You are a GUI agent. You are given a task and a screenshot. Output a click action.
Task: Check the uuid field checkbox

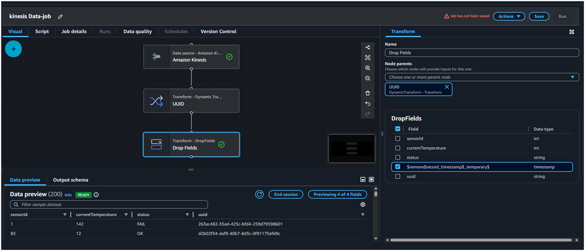(x=398, y=177)
